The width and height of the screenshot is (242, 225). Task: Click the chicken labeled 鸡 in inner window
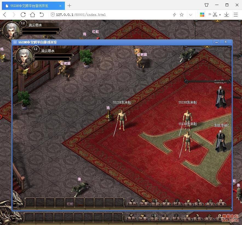pos(109,116)
